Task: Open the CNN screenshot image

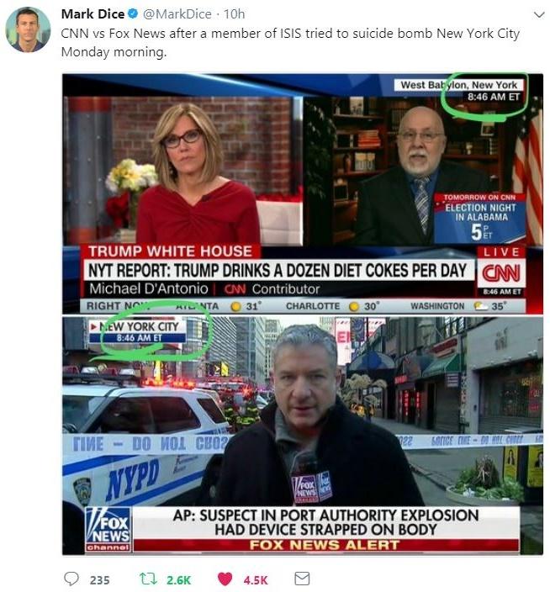Action: [303, 193]
